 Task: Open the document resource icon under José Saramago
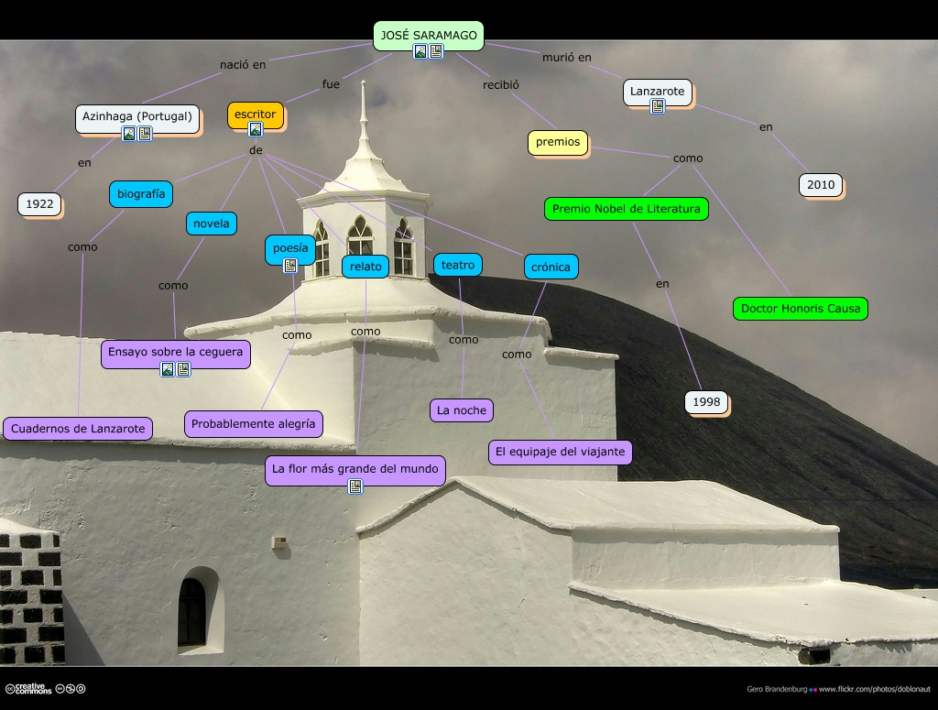point(436,51)
